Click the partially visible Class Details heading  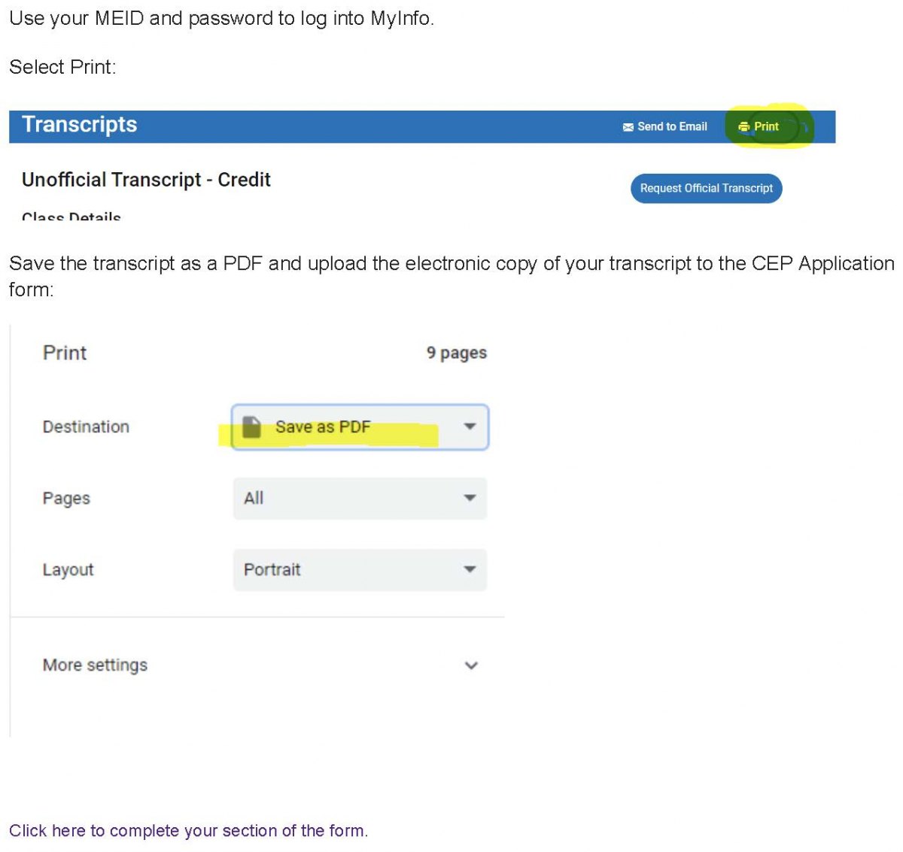pos(71,216)
